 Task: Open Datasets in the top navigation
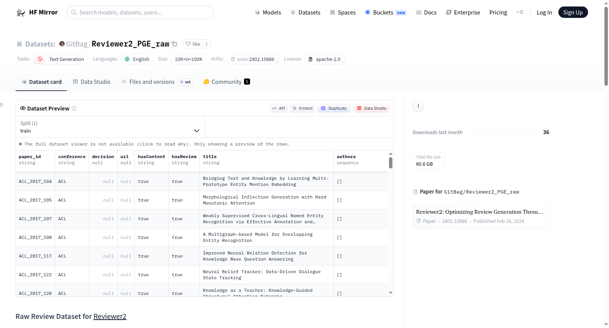[305, 12]
